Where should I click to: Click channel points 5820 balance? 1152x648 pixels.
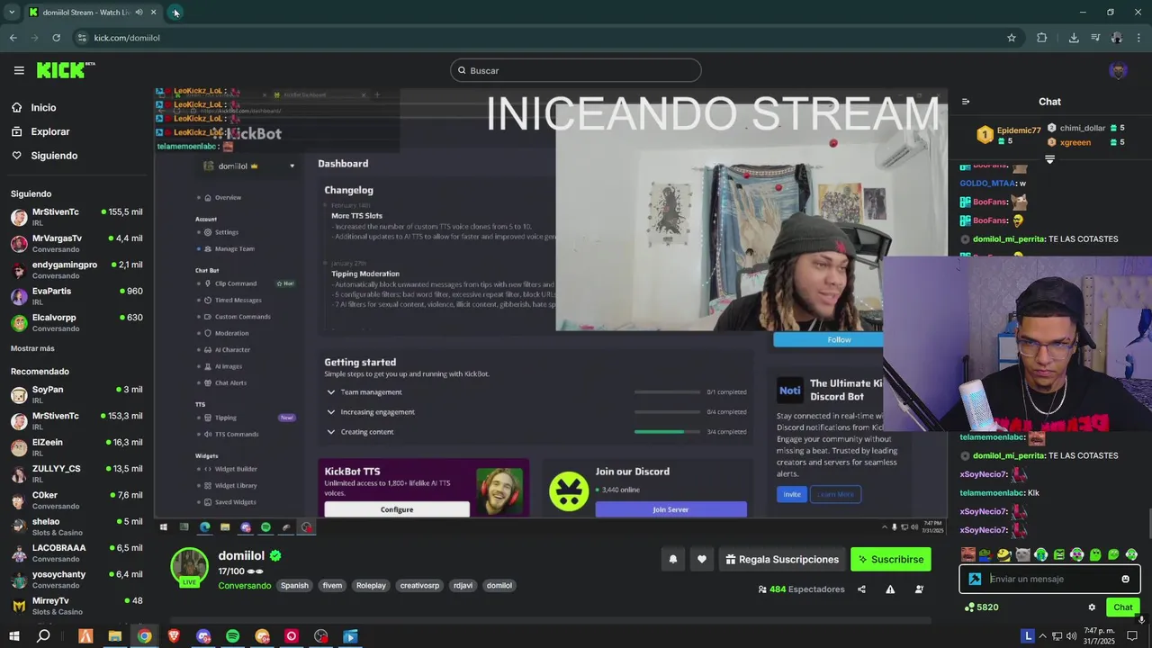tap(981, 607)
